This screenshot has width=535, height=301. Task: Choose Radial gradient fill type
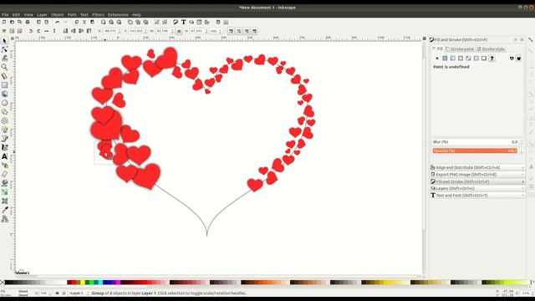click(x=461, y=59)
